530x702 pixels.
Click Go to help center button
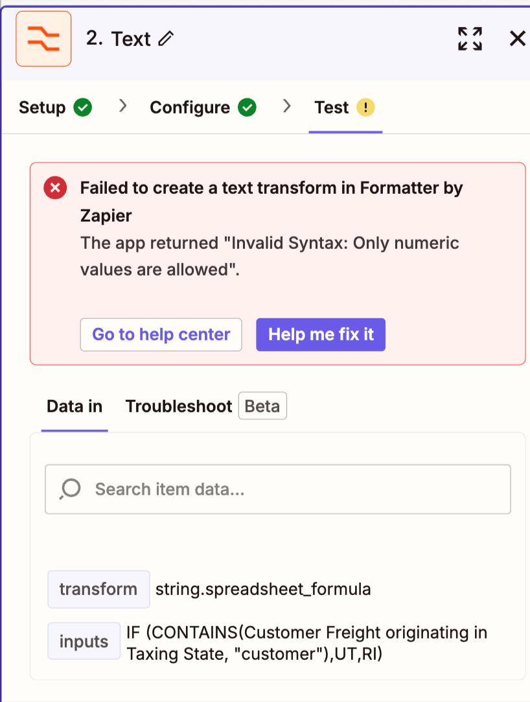161,334
